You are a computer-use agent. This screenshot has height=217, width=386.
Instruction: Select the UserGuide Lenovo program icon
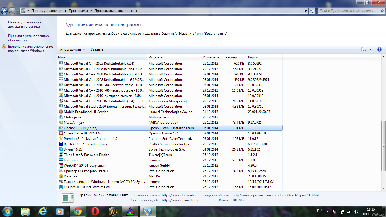click(61, 160)
